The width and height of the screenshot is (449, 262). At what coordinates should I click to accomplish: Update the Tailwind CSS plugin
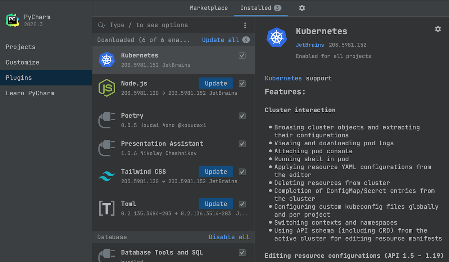coord(216,172)
